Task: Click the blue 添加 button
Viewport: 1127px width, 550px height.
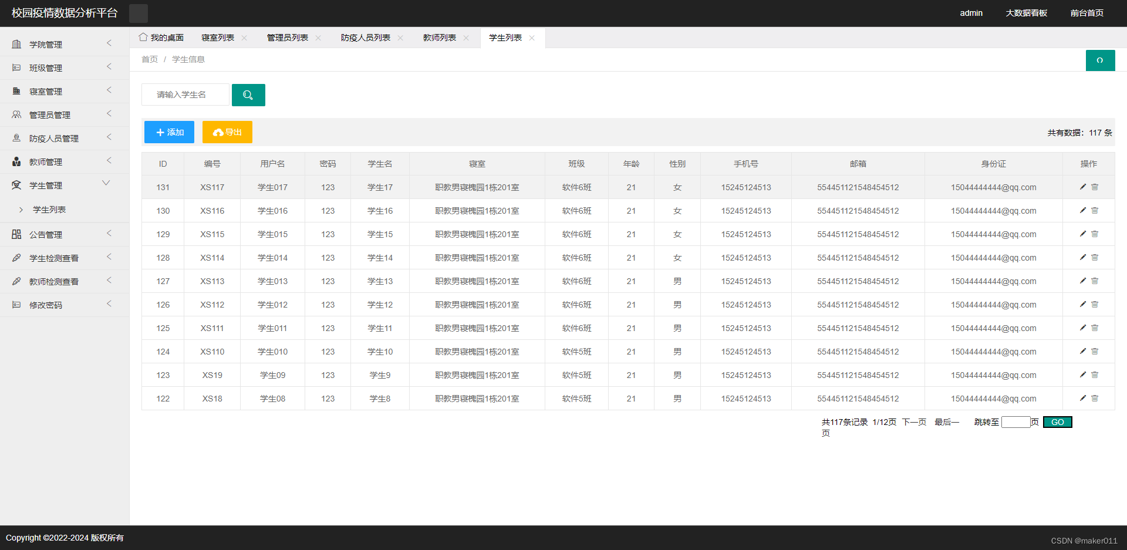Action: coord(169,132)
